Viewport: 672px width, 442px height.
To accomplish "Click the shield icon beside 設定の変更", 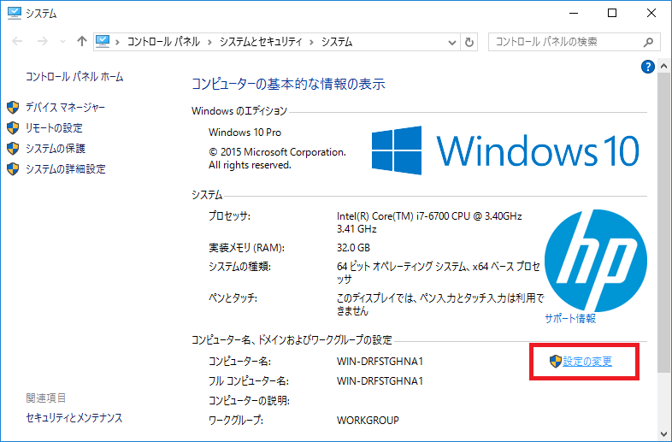I will [555, 362].
